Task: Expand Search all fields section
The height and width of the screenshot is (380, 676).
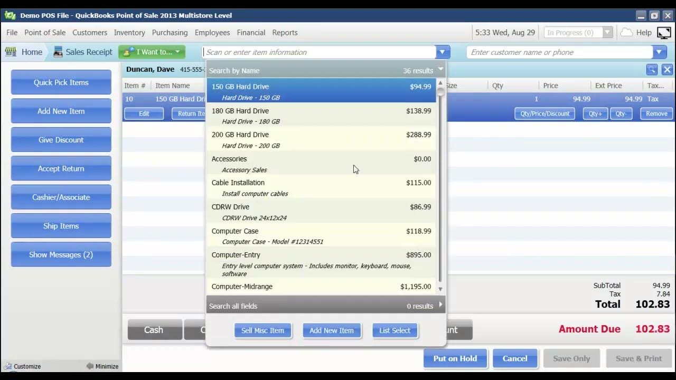Action: pyautogui.click(x=441, y=305)
